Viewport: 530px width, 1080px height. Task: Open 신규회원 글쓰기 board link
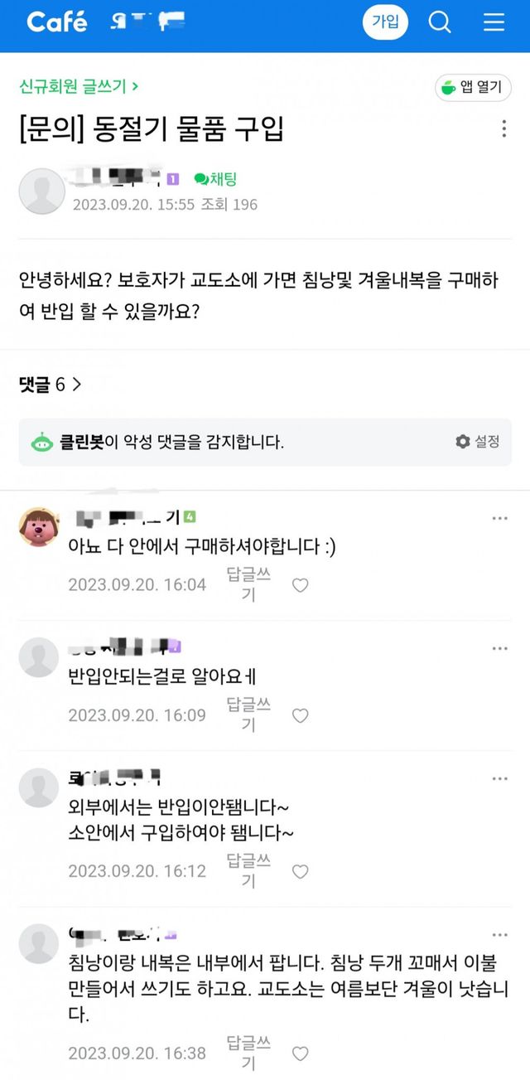pos(79,85)
